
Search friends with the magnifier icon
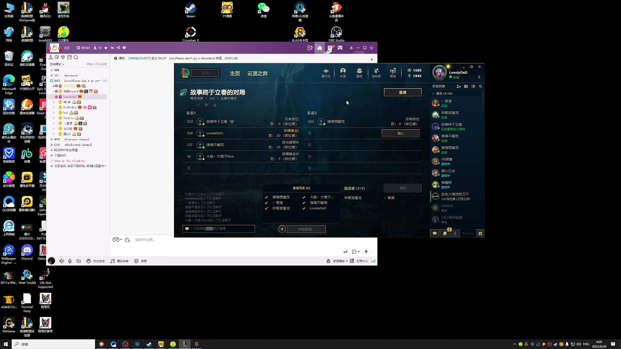click(x=480, y=86)
